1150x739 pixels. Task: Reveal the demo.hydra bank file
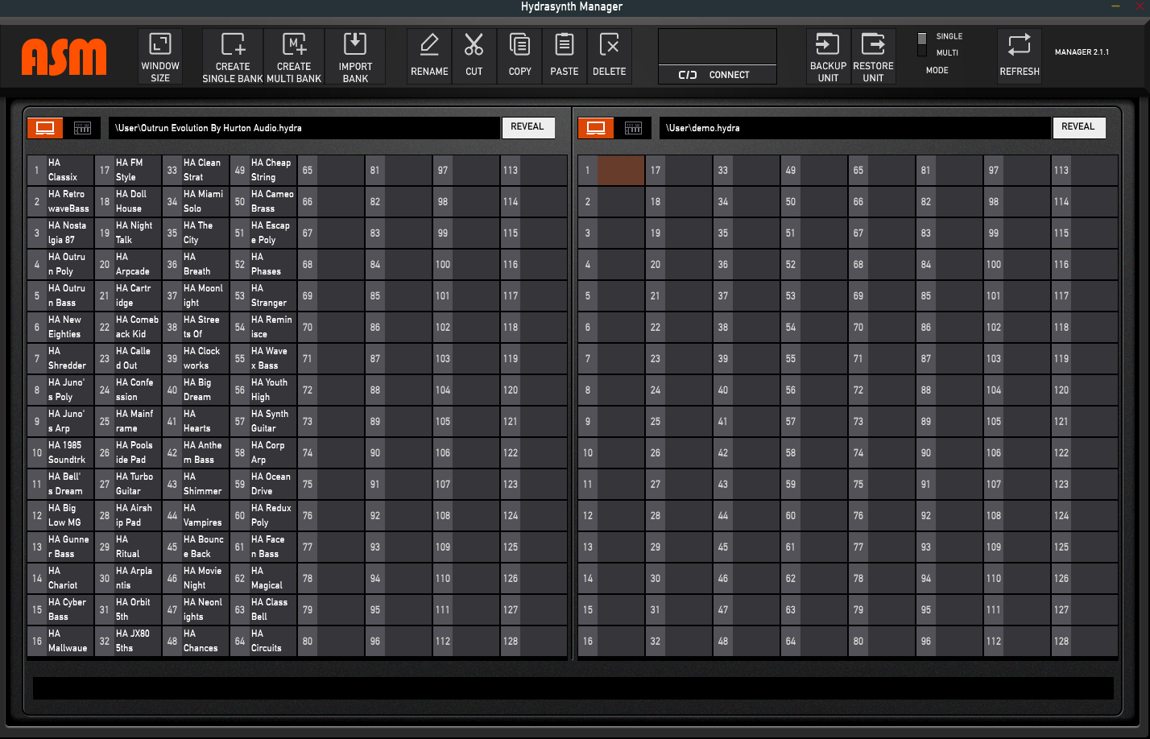coord(1078,127)
